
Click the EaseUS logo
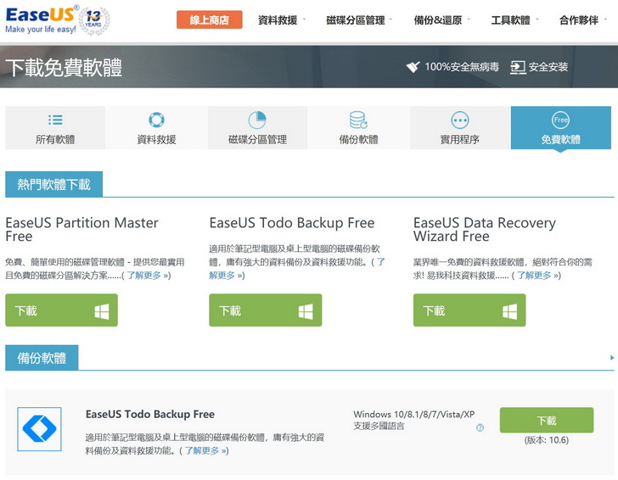coord(40,20)
